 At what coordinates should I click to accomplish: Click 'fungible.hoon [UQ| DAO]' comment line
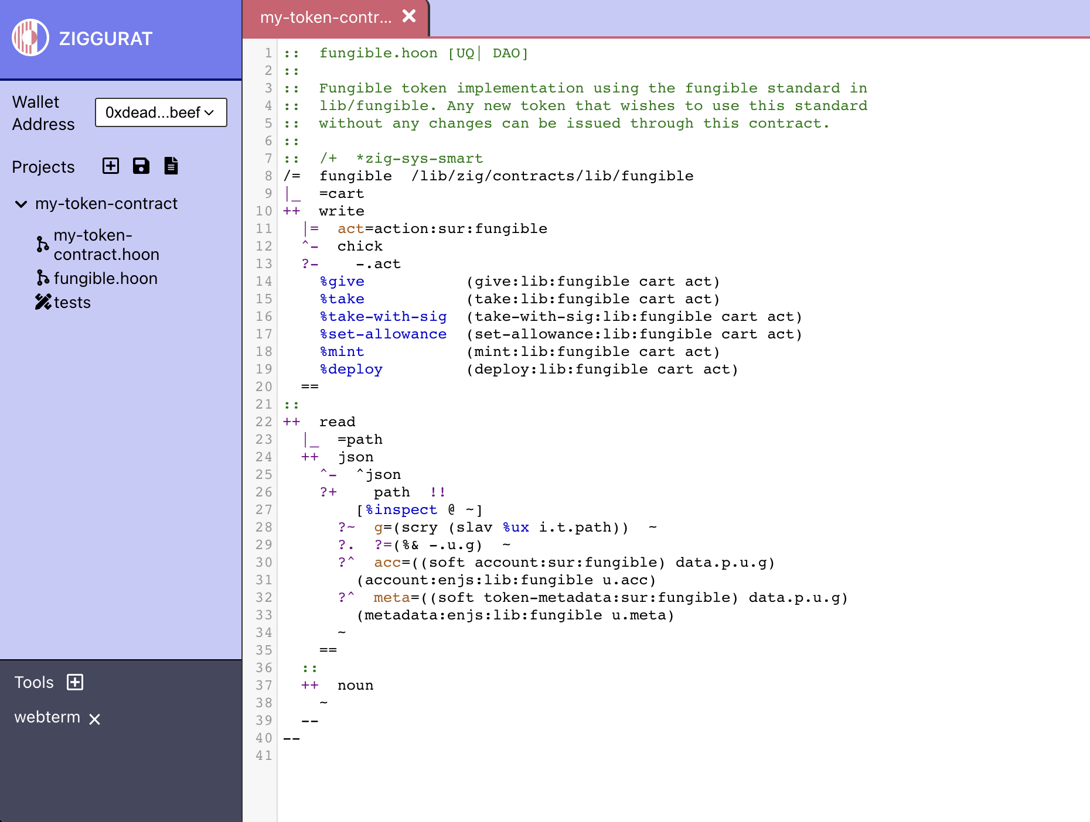coord(424,53)
